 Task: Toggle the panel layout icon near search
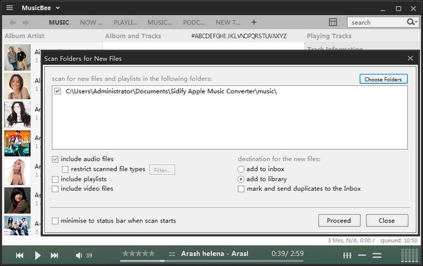333,22
